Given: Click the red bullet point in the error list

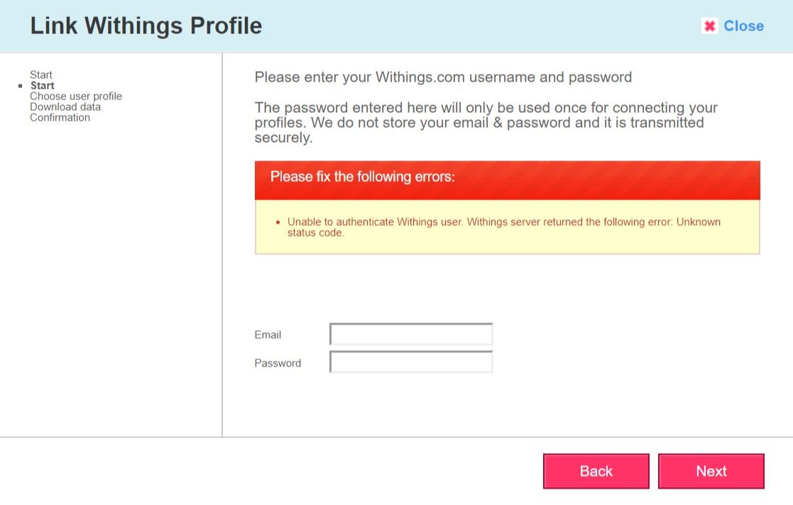Looking at the screenshot, I should tap(277, 222).
